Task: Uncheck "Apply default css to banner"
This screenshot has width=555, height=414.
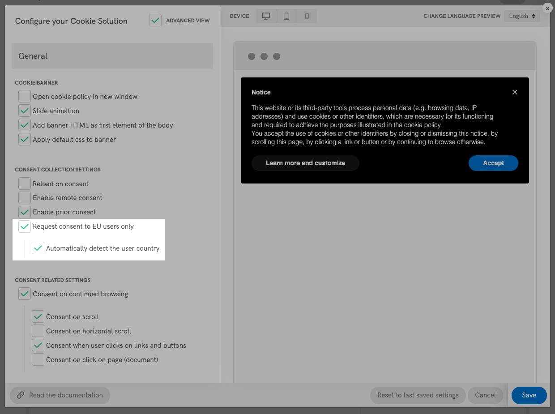Action: [25, 139]
